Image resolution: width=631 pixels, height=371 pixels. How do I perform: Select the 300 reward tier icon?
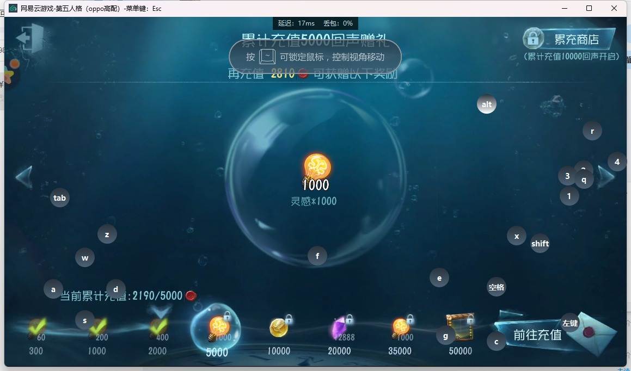tap(36, 329)
